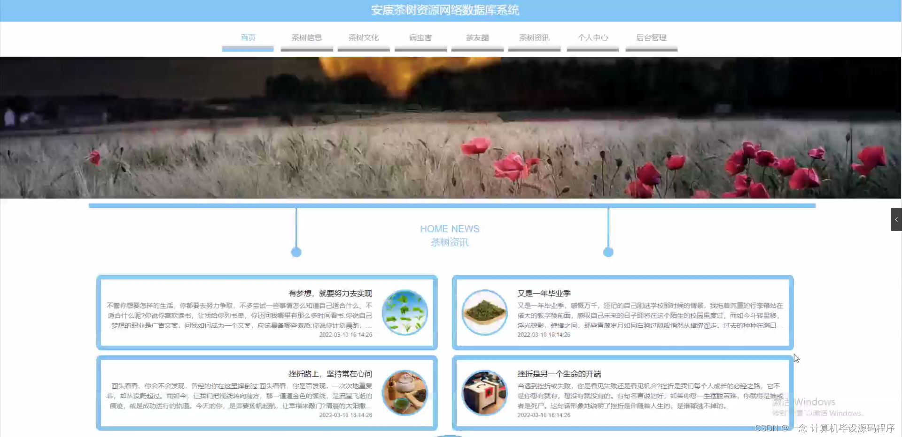Click the dark tea set circular thumbnail
Screen dimensions: 902x437
[x=484, y=393]
